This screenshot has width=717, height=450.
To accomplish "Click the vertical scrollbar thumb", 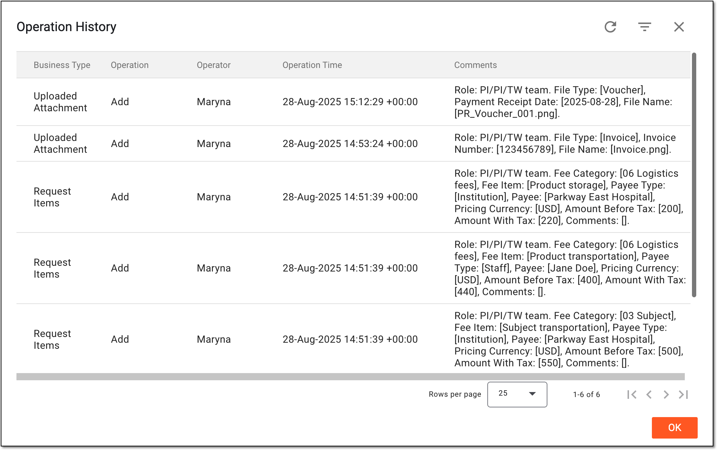I will [694, 175].
